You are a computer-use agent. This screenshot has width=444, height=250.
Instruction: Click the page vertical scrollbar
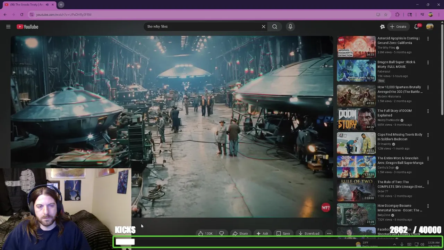442,69
